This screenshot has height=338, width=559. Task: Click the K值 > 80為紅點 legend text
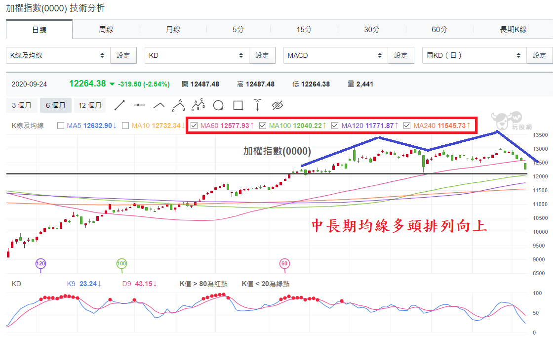click(x=203, y=284)
